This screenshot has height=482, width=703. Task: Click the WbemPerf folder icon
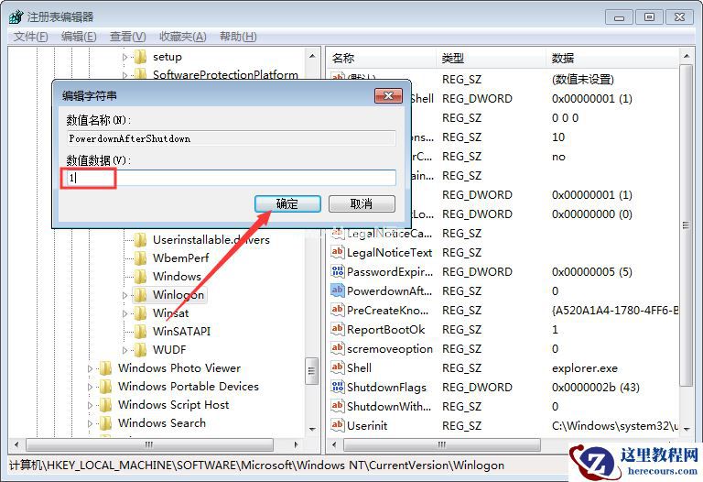pos(140,258)
